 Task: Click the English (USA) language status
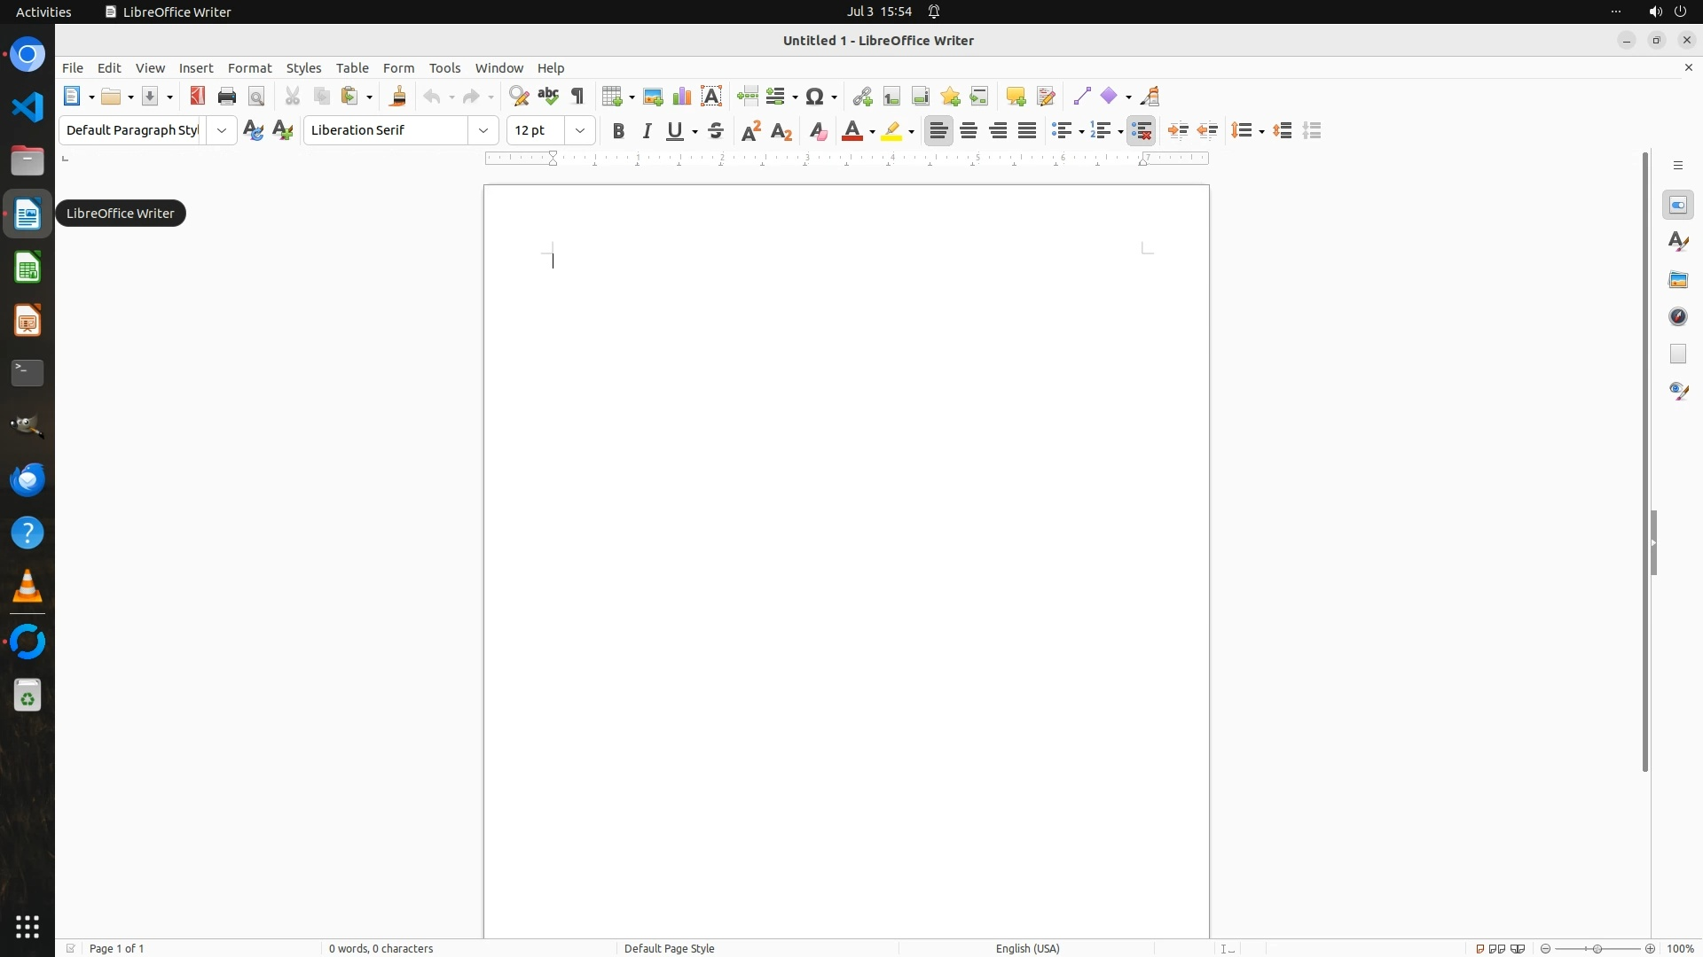[x=1027, y=948]
